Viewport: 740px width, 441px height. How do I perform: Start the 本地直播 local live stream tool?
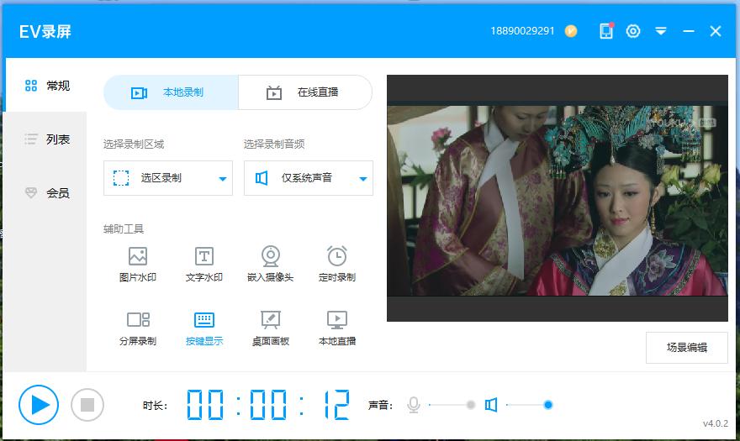337,328
